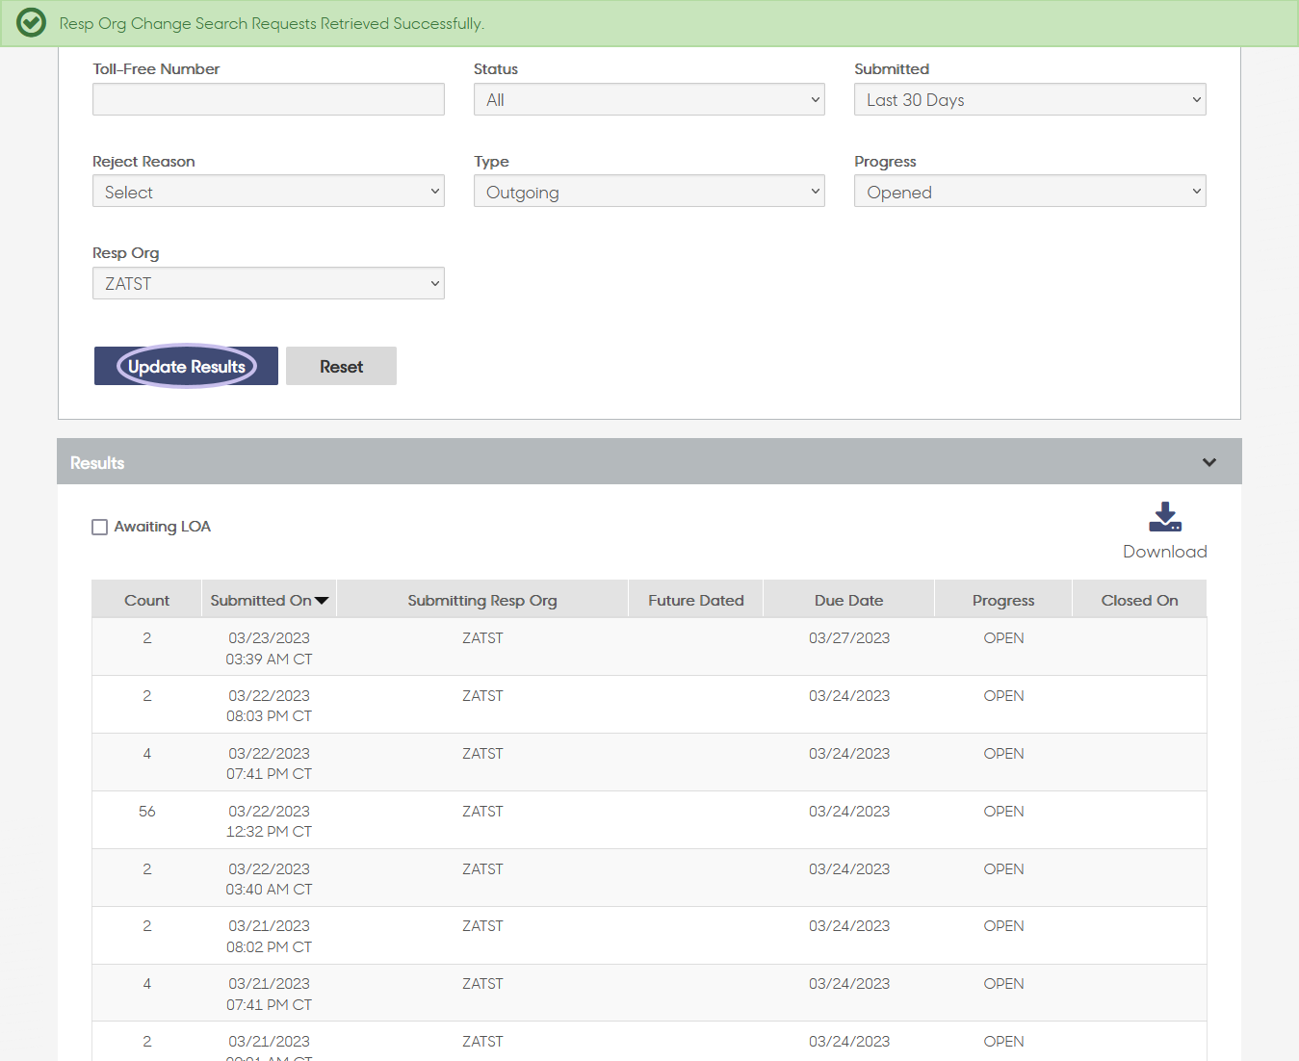Image resolution: width=1299 pixels, height=1061 pixels.
Task: Open the Progress dropdown showing Opened
Action: point(1029,191)
